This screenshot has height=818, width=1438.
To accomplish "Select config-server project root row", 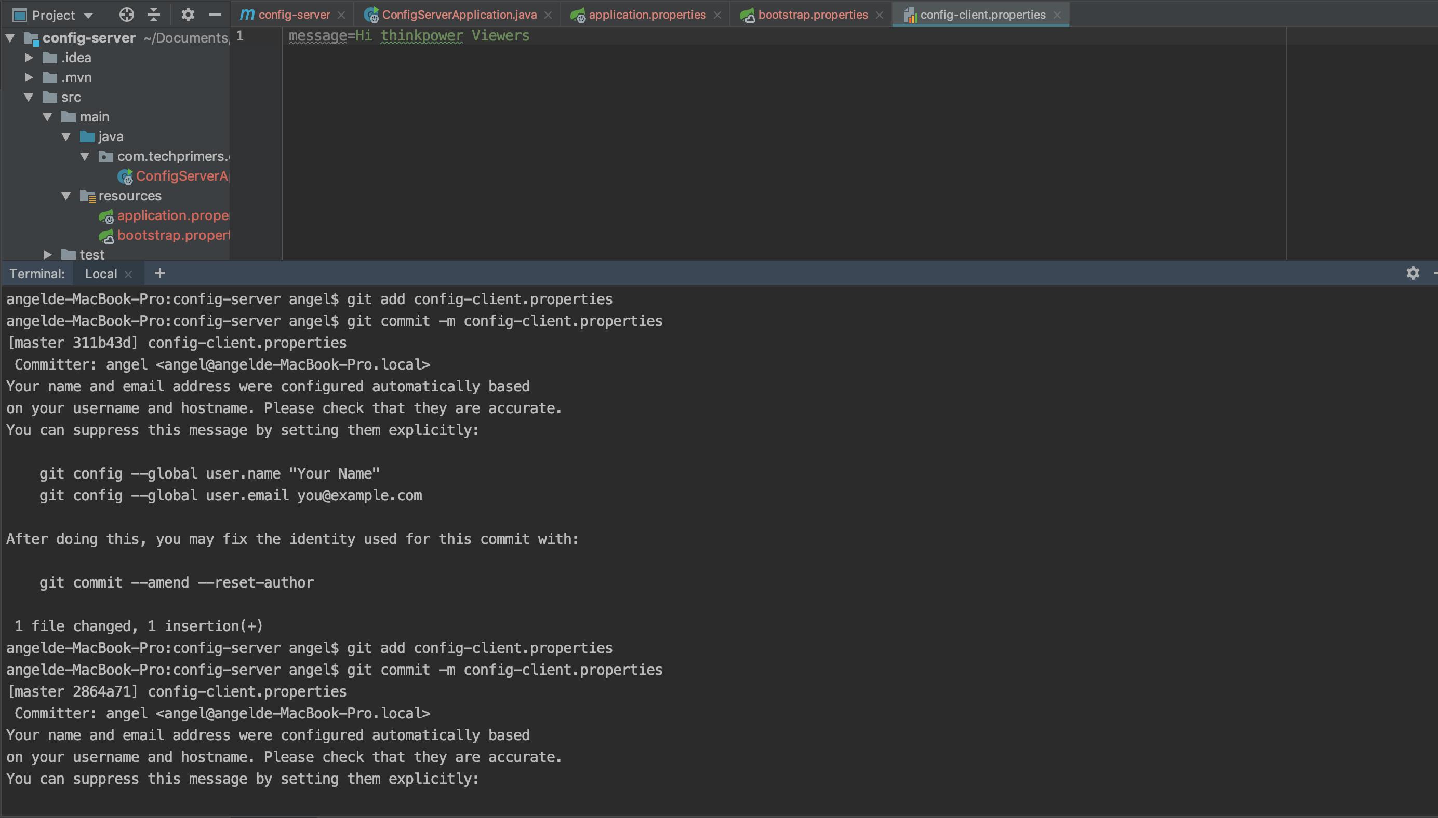I will [115, 38].
